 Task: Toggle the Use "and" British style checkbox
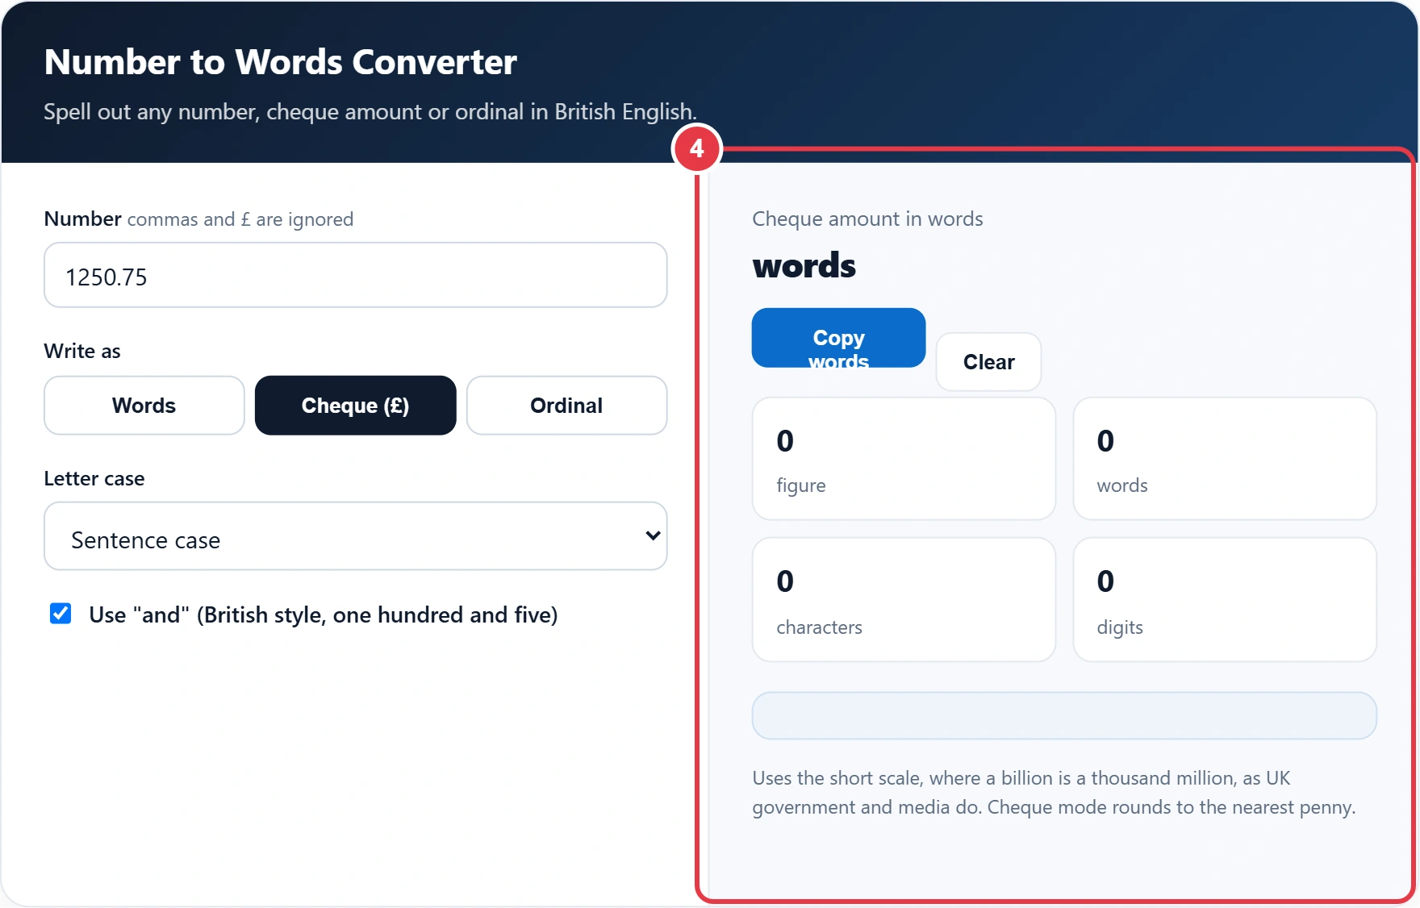tap(61, 614)
